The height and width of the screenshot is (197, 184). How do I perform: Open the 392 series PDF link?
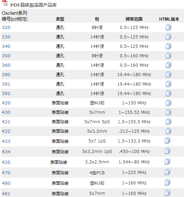(x=6, y=93)
